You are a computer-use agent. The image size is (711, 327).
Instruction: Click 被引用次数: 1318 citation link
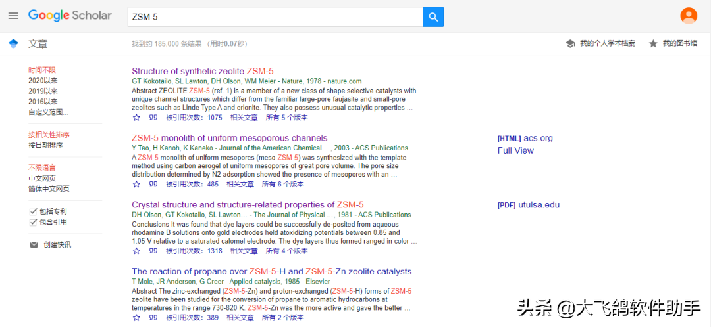(194, 251)
